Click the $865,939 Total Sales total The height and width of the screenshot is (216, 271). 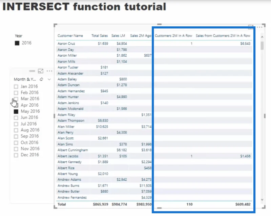[x=100, y=204]
